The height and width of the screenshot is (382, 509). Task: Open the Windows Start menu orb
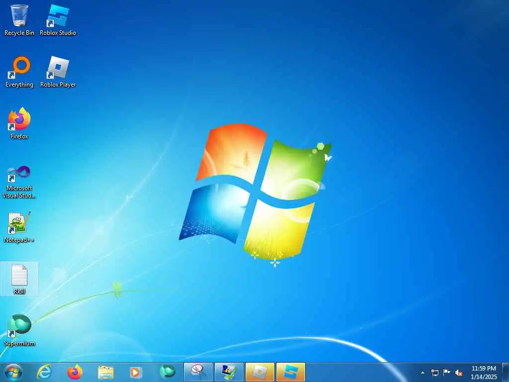pyautogui.click(x=13, y=372)
